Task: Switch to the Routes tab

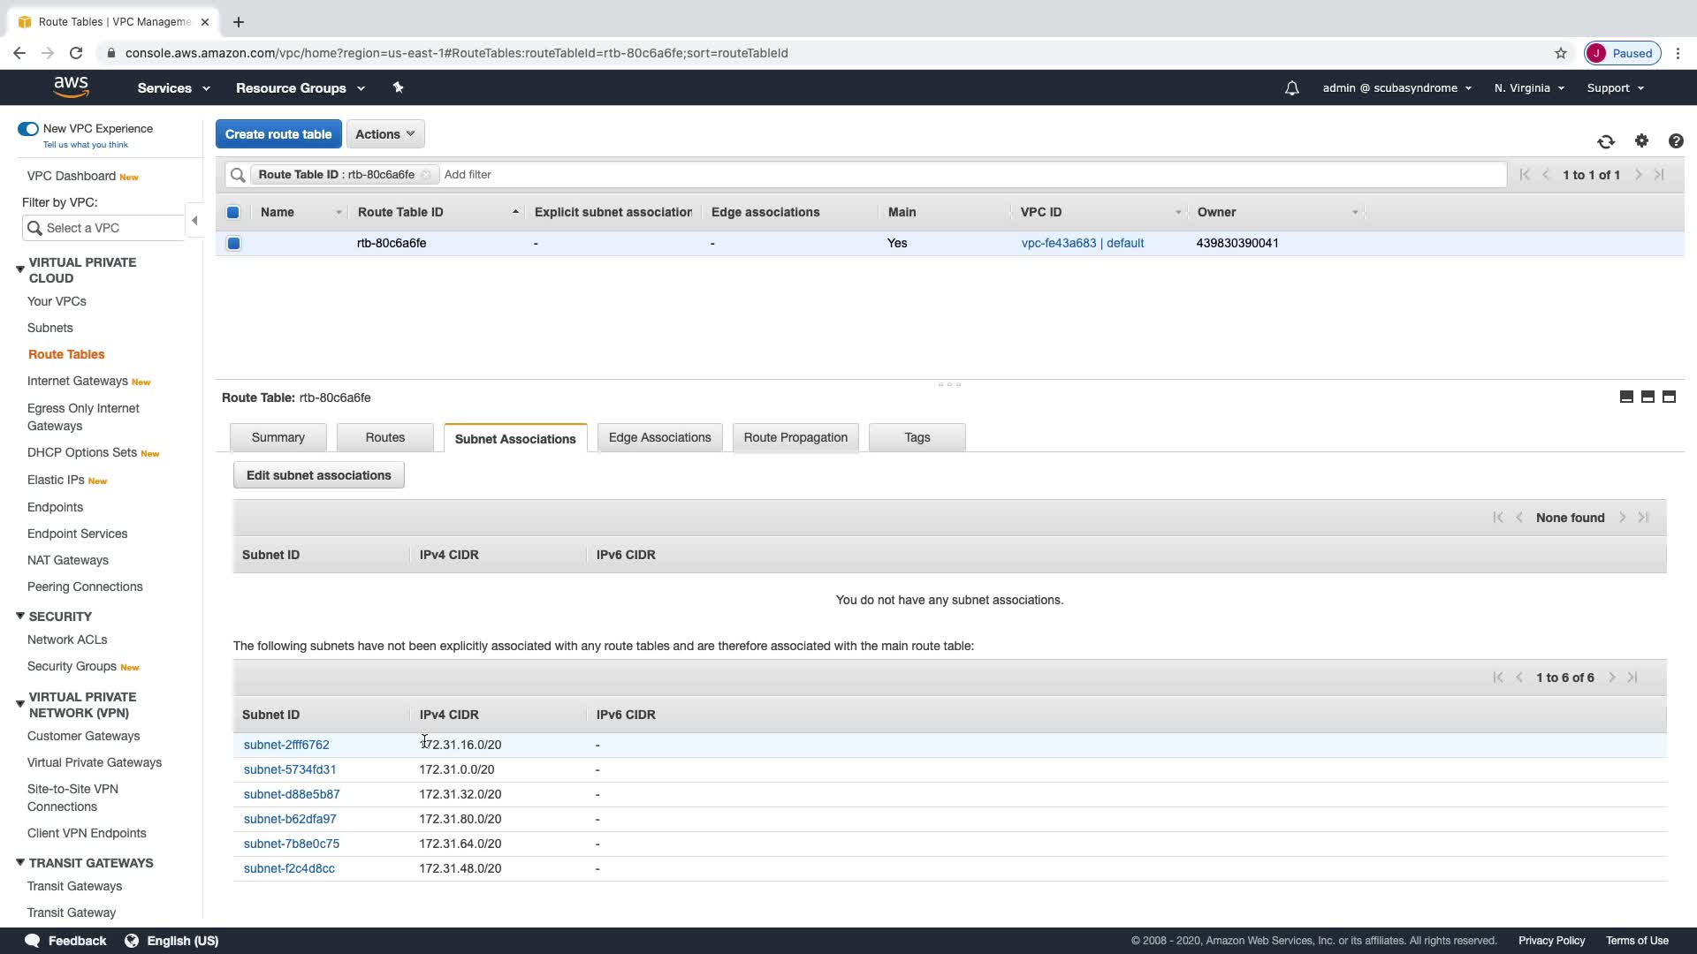Action: [384, 437]
